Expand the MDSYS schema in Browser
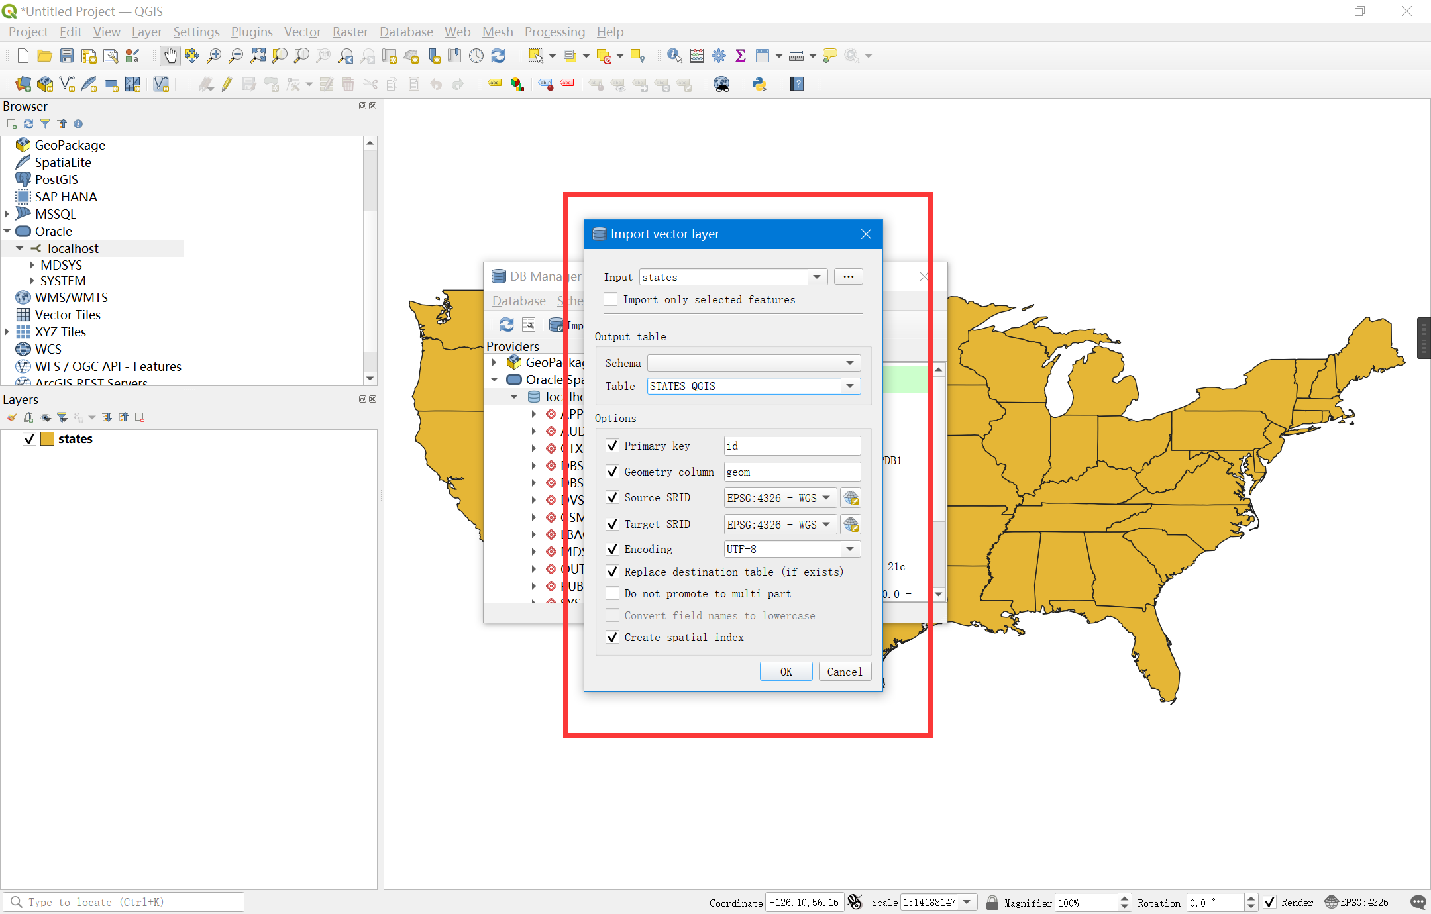 32,265
